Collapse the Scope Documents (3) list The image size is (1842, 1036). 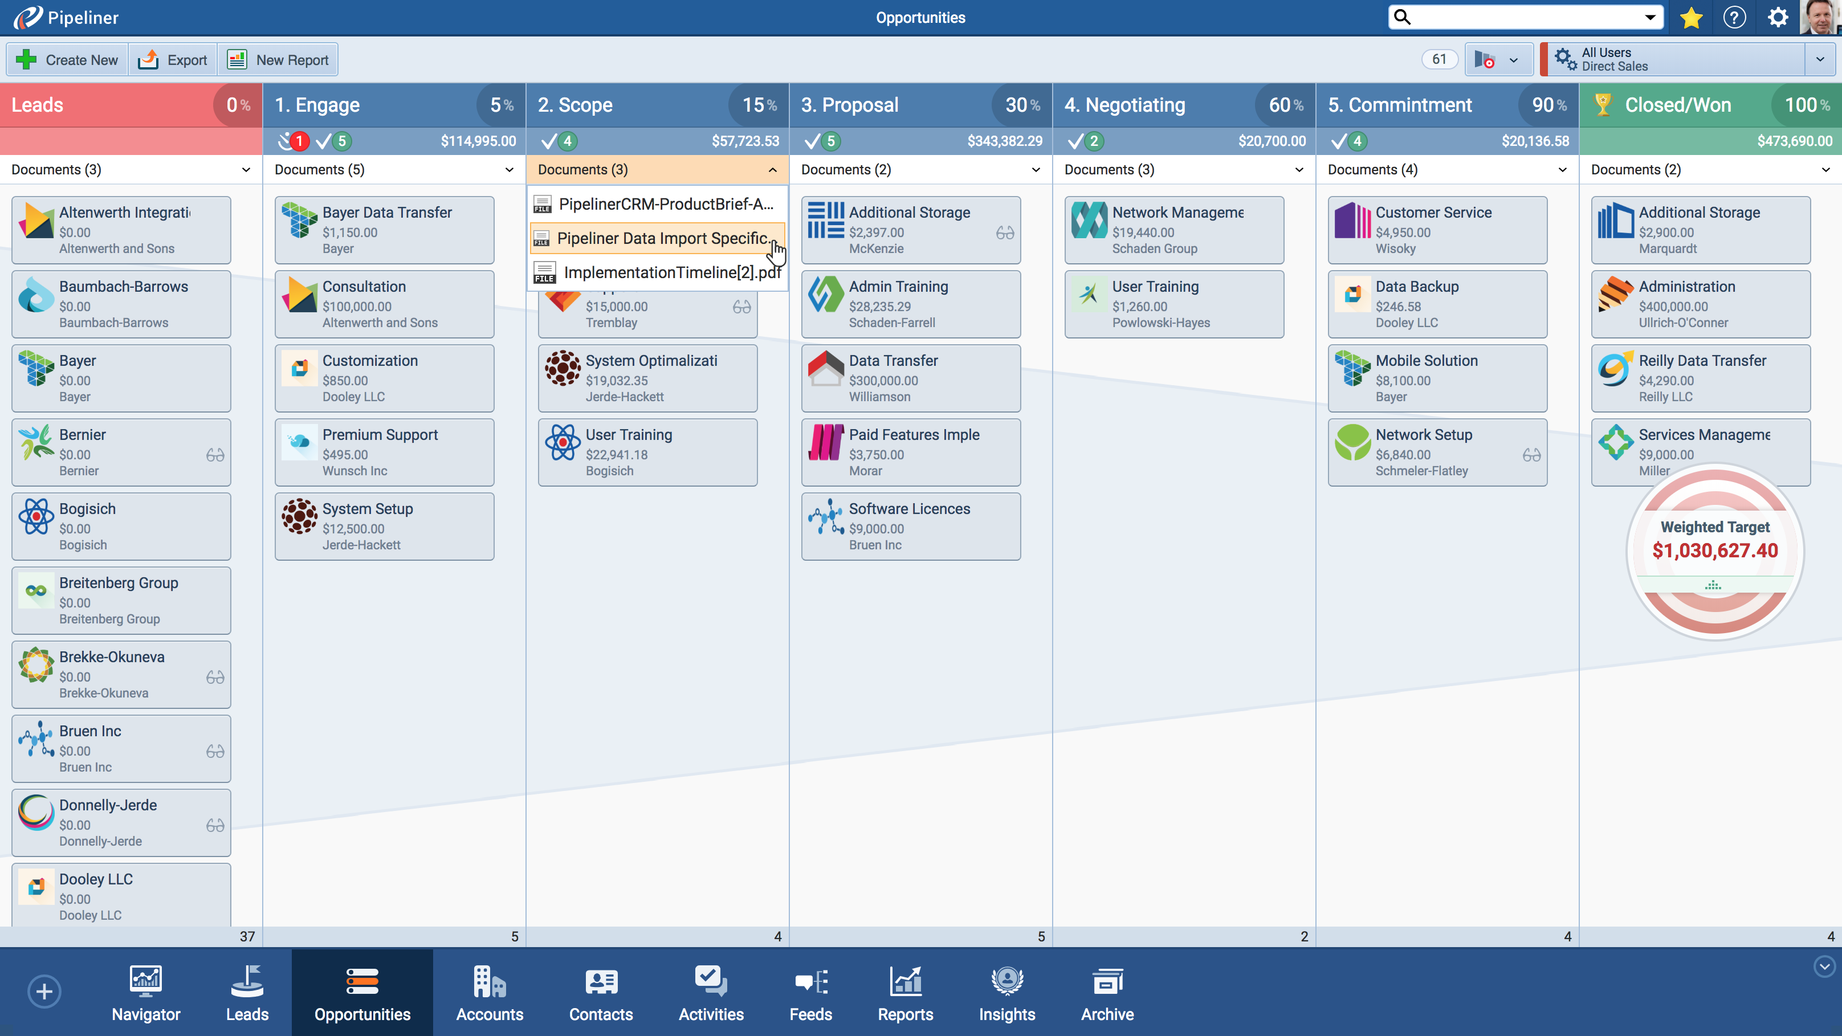click(x=772, y=170)
